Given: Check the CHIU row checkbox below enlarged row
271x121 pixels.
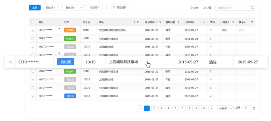Looking at the screenshot, I should 33,71.
